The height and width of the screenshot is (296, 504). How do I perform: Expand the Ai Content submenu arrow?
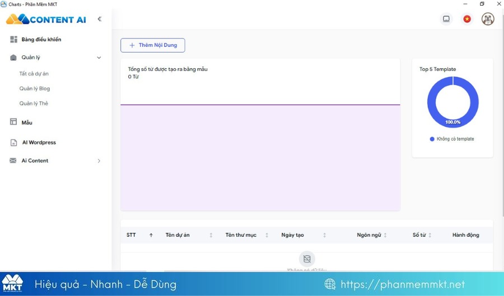[99, 161]
